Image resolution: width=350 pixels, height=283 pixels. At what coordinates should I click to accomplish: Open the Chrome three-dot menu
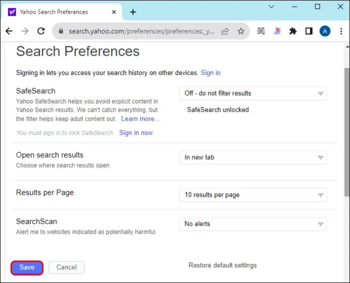(x=341, y=31)
